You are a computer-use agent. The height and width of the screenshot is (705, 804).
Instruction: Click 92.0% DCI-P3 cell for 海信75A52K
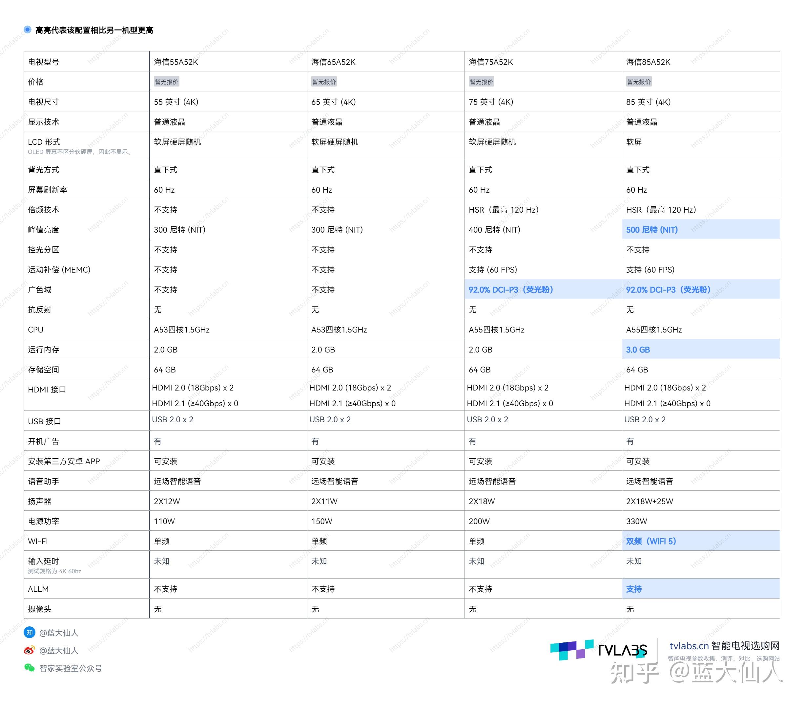[543, 290]
